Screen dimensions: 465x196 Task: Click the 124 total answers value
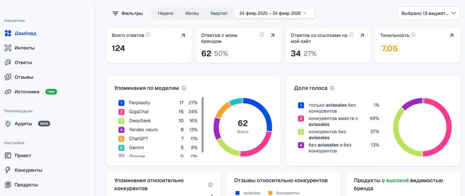tap(118, 48)
